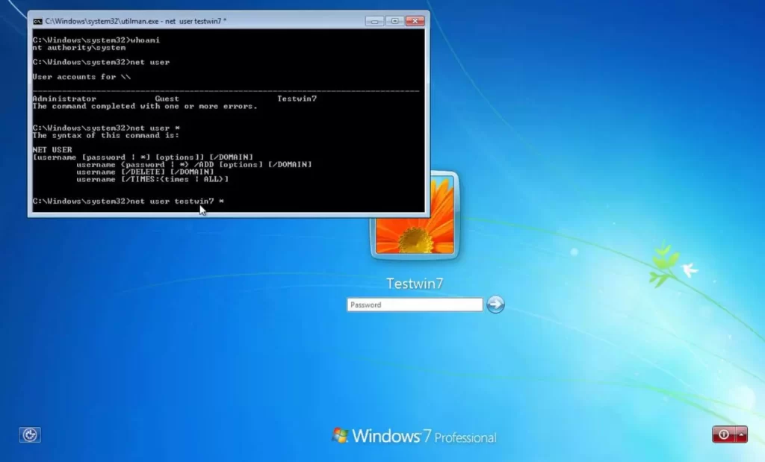The image size is (765, 462).
Task: Click 'The syntax of this command is:' line
Action: (x=106, y=135)
